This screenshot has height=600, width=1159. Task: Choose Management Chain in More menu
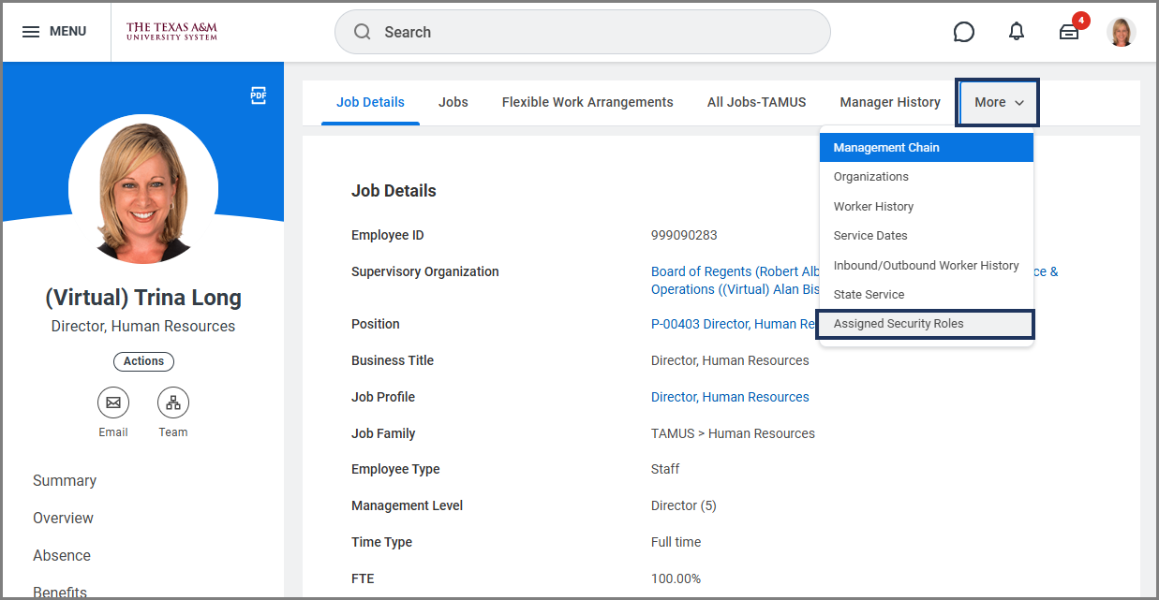(886, 148)
